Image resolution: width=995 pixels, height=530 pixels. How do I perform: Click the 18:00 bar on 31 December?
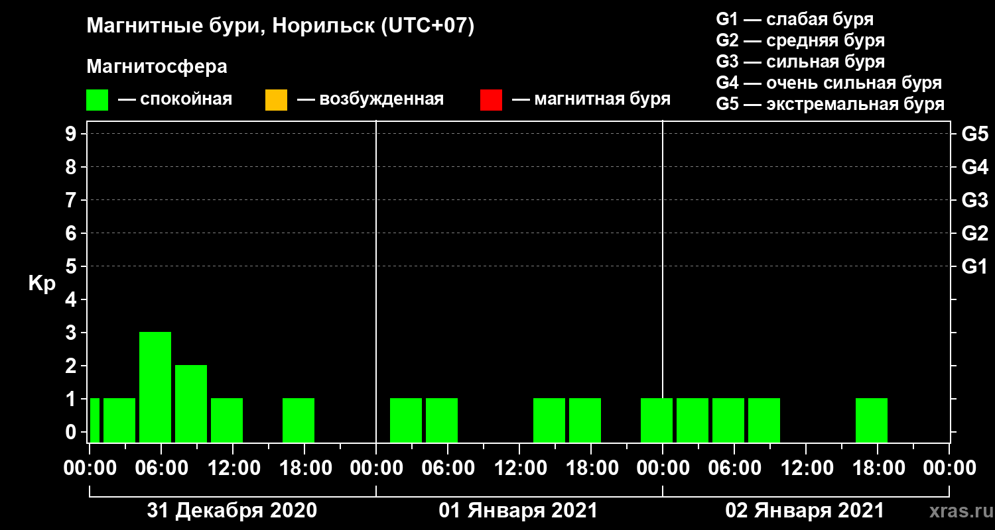pos(298,420)
